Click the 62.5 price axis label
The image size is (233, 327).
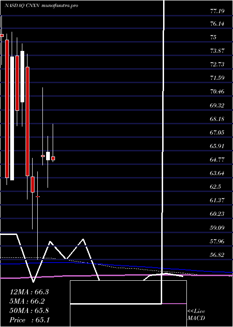[215, 187]
